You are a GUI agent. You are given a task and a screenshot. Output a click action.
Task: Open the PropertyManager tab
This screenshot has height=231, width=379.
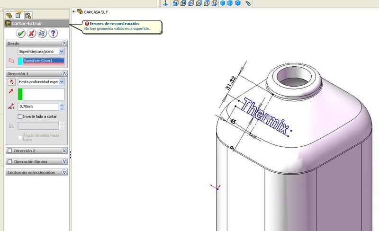click(18, 15)
